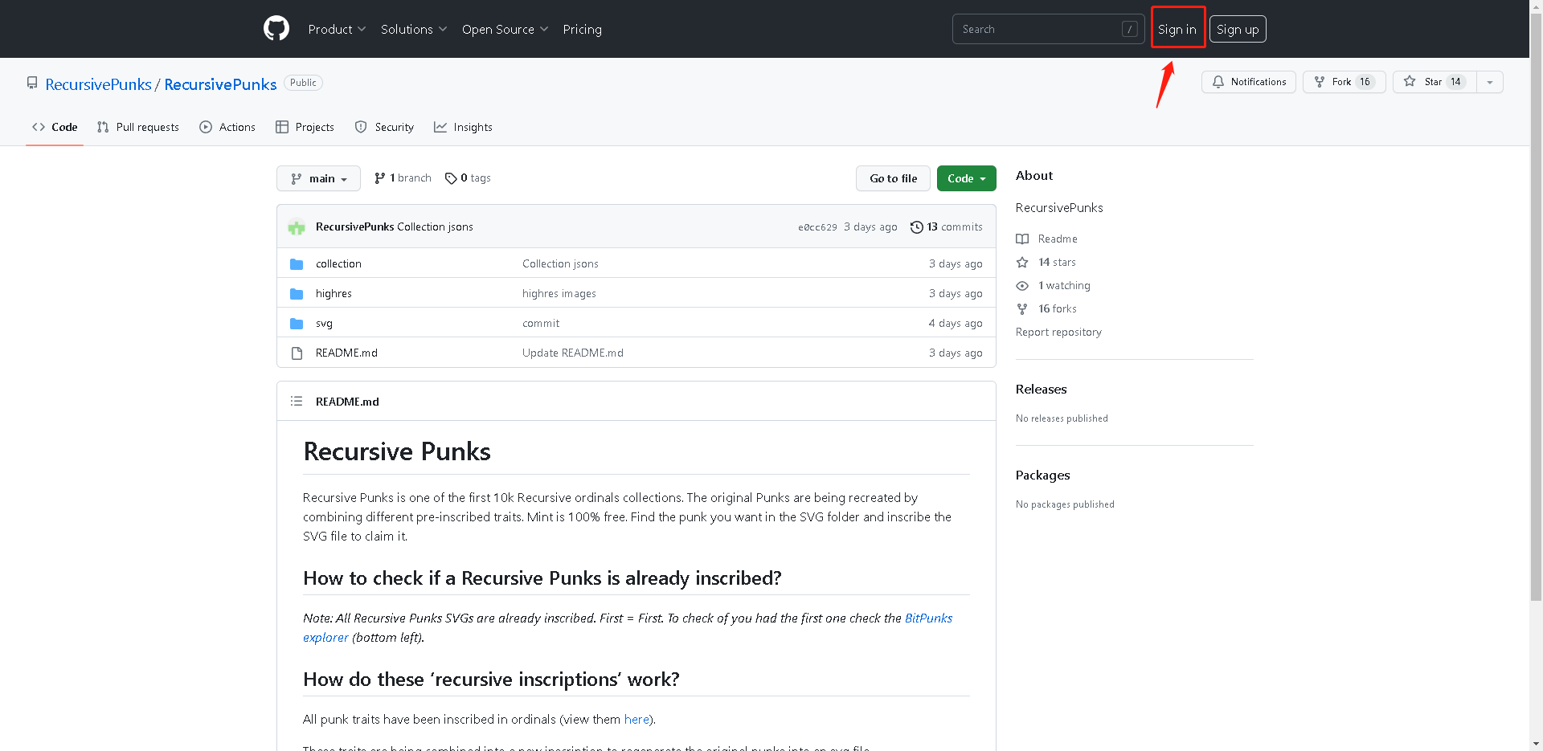Viewport: 1543px width, 751px height.
Task: View the 13 commits history
Action: [946, 227]
